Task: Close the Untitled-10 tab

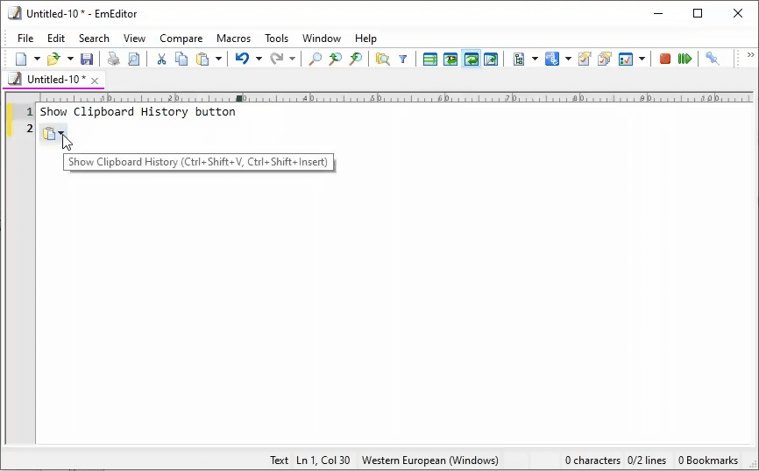Action: [x=95, y=81]
